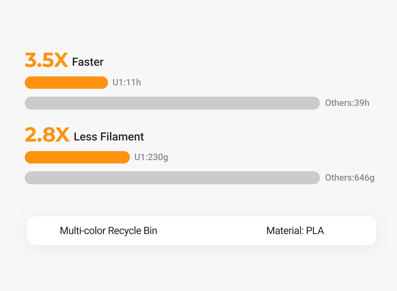Click the Recycle Bin text
This screenshot has width=397, height=291.
(132, 231)
